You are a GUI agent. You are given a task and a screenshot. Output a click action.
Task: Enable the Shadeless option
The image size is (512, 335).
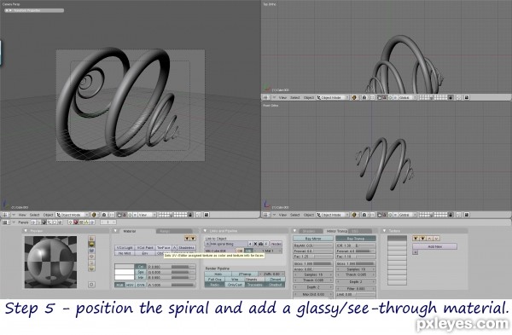click(186, 247)
